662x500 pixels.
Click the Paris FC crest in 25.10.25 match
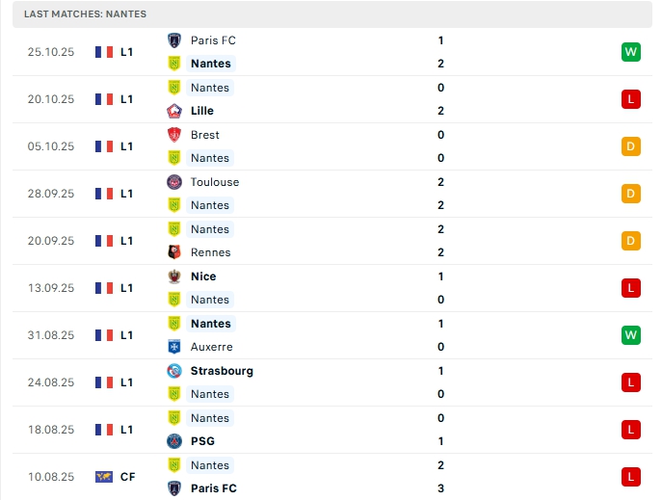(174, 40)
